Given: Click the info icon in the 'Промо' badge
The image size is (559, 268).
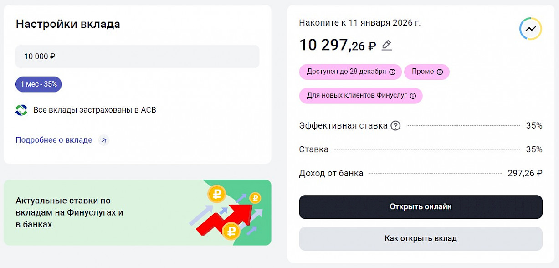Looking at the screenshot, I should click(x=440, y=72).
